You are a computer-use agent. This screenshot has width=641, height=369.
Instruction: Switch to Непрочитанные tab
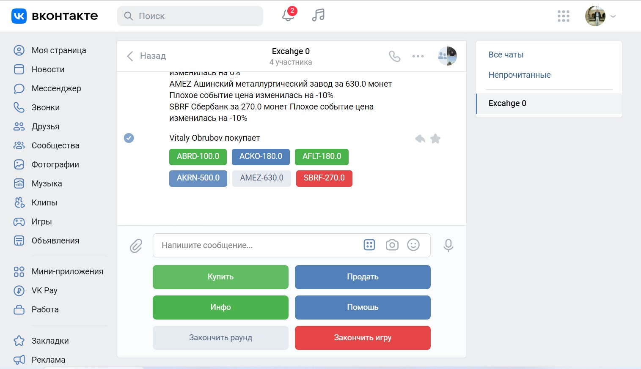point(520,75)
